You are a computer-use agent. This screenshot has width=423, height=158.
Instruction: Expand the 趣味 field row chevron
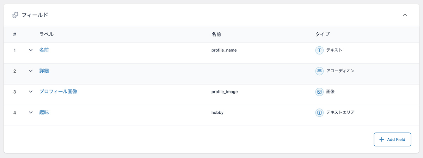(31, 112)
